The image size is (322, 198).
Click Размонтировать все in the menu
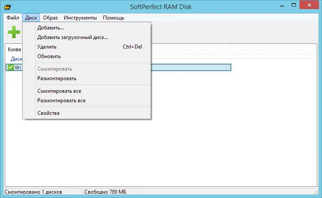point(61,101)
